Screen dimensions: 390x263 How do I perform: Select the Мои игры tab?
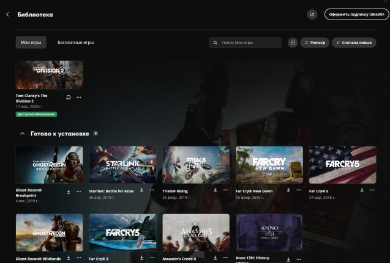coord(31,43)
